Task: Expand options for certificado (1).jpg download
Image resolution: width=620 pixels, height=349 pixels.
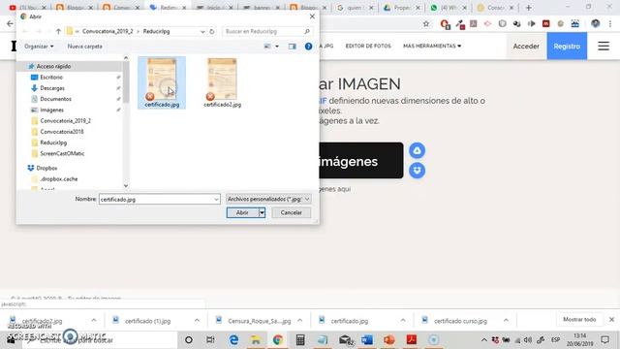Action: [197, 321]
